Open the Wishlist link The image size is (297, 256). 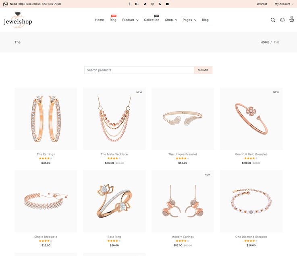(262, 4)
